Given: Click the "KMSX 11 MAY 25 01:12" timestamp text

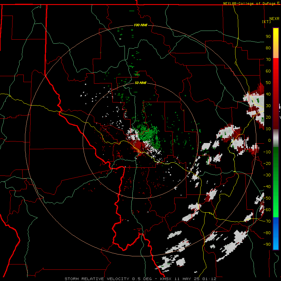Looking at the screenshot, I should pyautogui.click(x=188, y=279).
